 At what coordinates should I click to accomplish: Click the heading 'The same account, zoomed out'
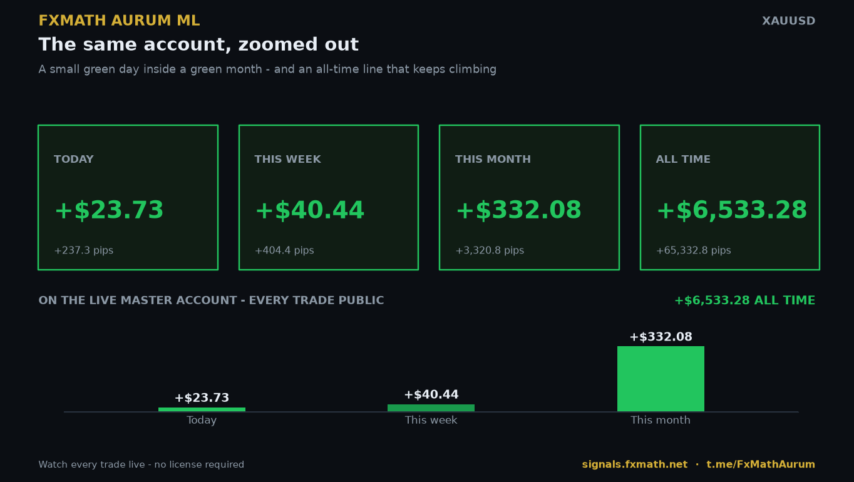coord(198,45)
